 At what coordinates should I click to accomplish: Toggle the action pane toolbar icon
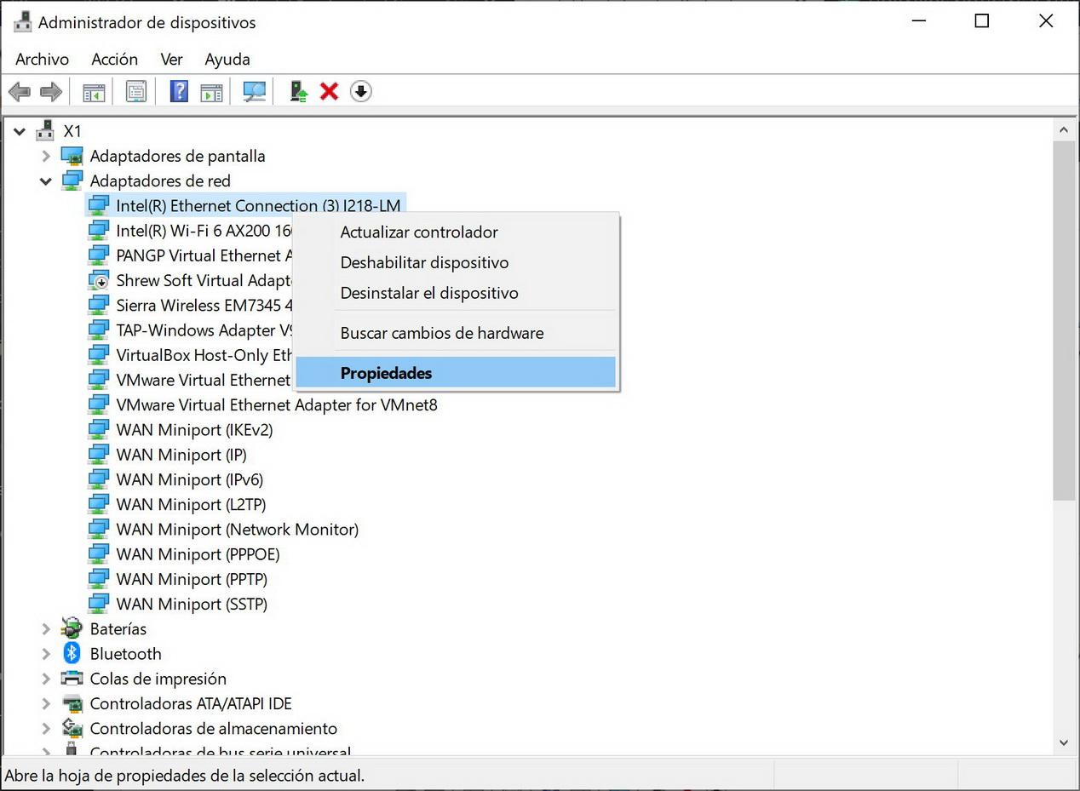pyautogui.click(x=211, y=91)
